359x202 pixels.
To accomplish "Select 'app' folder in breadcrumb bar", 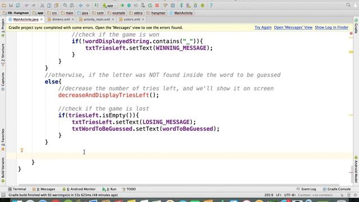I will [x=38, y=13].
